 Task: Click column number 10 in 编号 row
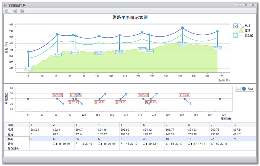coord(244,125)
